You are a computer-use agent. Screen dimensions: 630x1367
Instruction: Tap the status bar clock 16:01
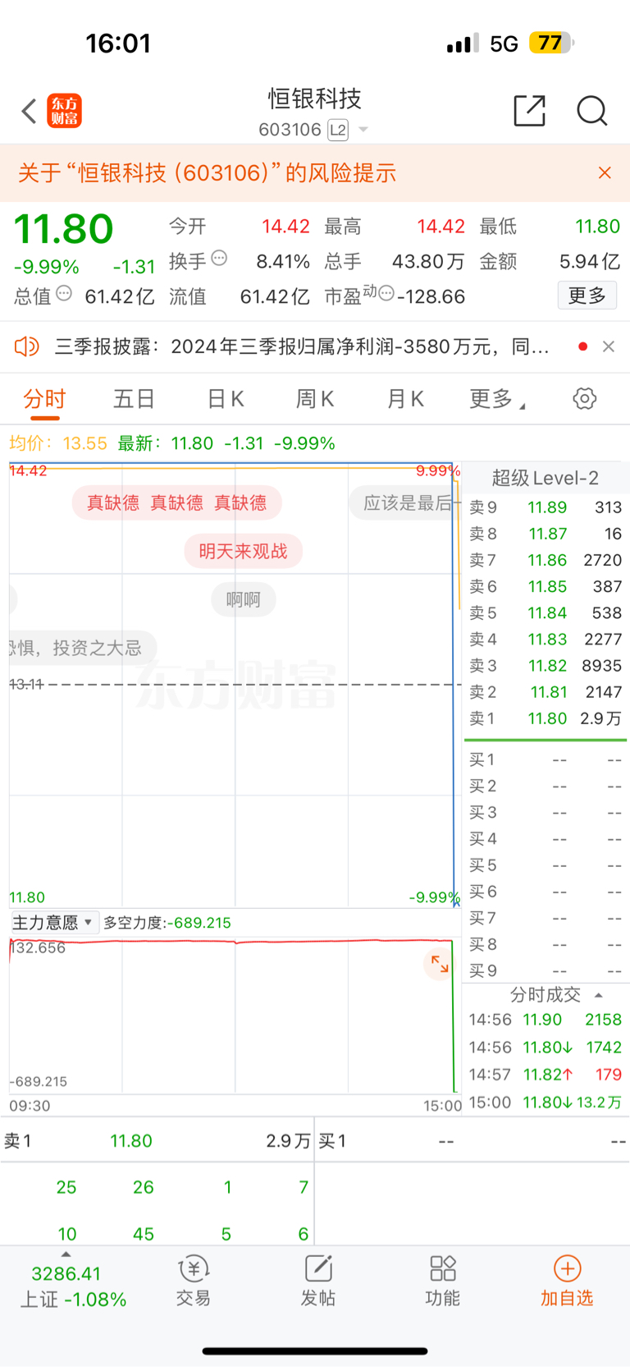pyautogui.click(x=119, y=44)
